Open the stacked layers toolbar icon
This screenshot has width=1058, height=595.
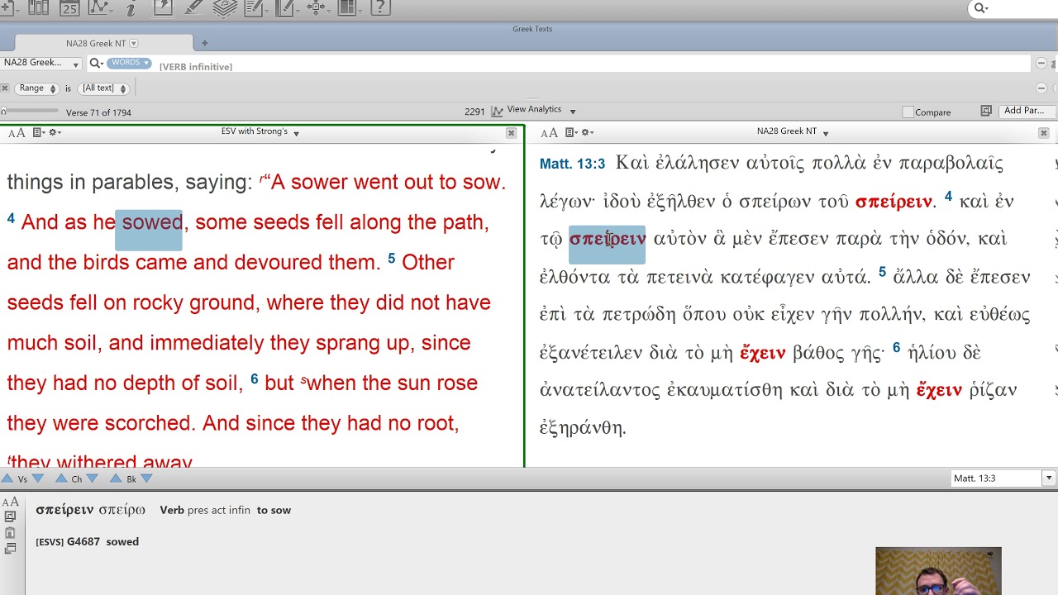(x=224, y=8)
